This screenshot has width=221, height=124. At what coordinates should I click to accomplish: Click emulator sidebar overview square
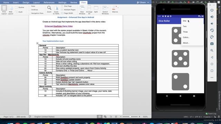click(x=212, y=71)
